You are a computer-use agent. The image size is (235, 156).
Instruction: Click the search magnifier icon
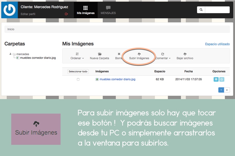(201, 10)
